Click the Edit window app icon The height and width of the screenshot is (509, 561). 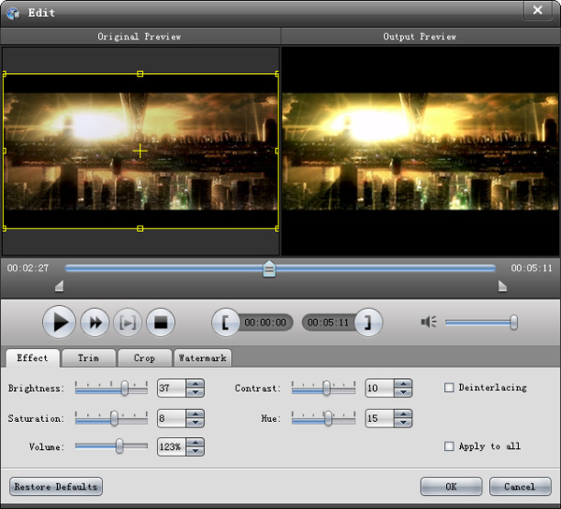tap(13, 13)
